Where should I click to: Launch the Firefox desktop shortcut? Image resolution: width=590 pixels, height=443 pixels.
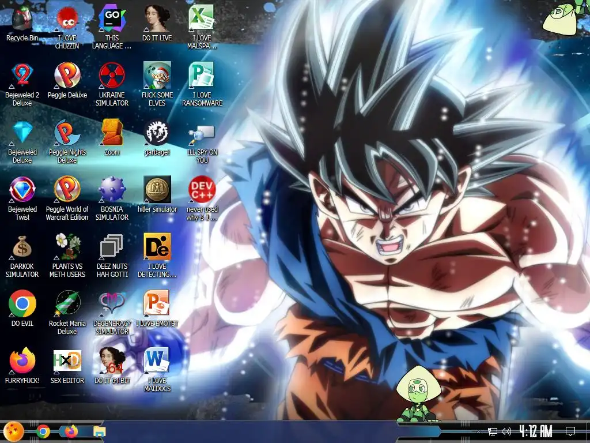click(x=22, y=366)
